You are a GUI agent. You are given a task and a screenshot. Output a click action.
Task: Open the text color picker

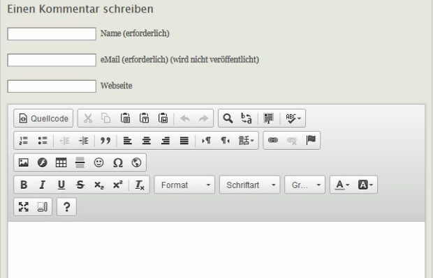(x=342, y=185)
